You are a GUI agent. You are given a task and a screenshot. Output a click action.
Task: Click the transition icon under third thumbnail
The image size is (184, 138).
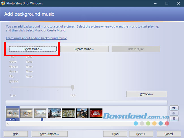coord(42,120)
